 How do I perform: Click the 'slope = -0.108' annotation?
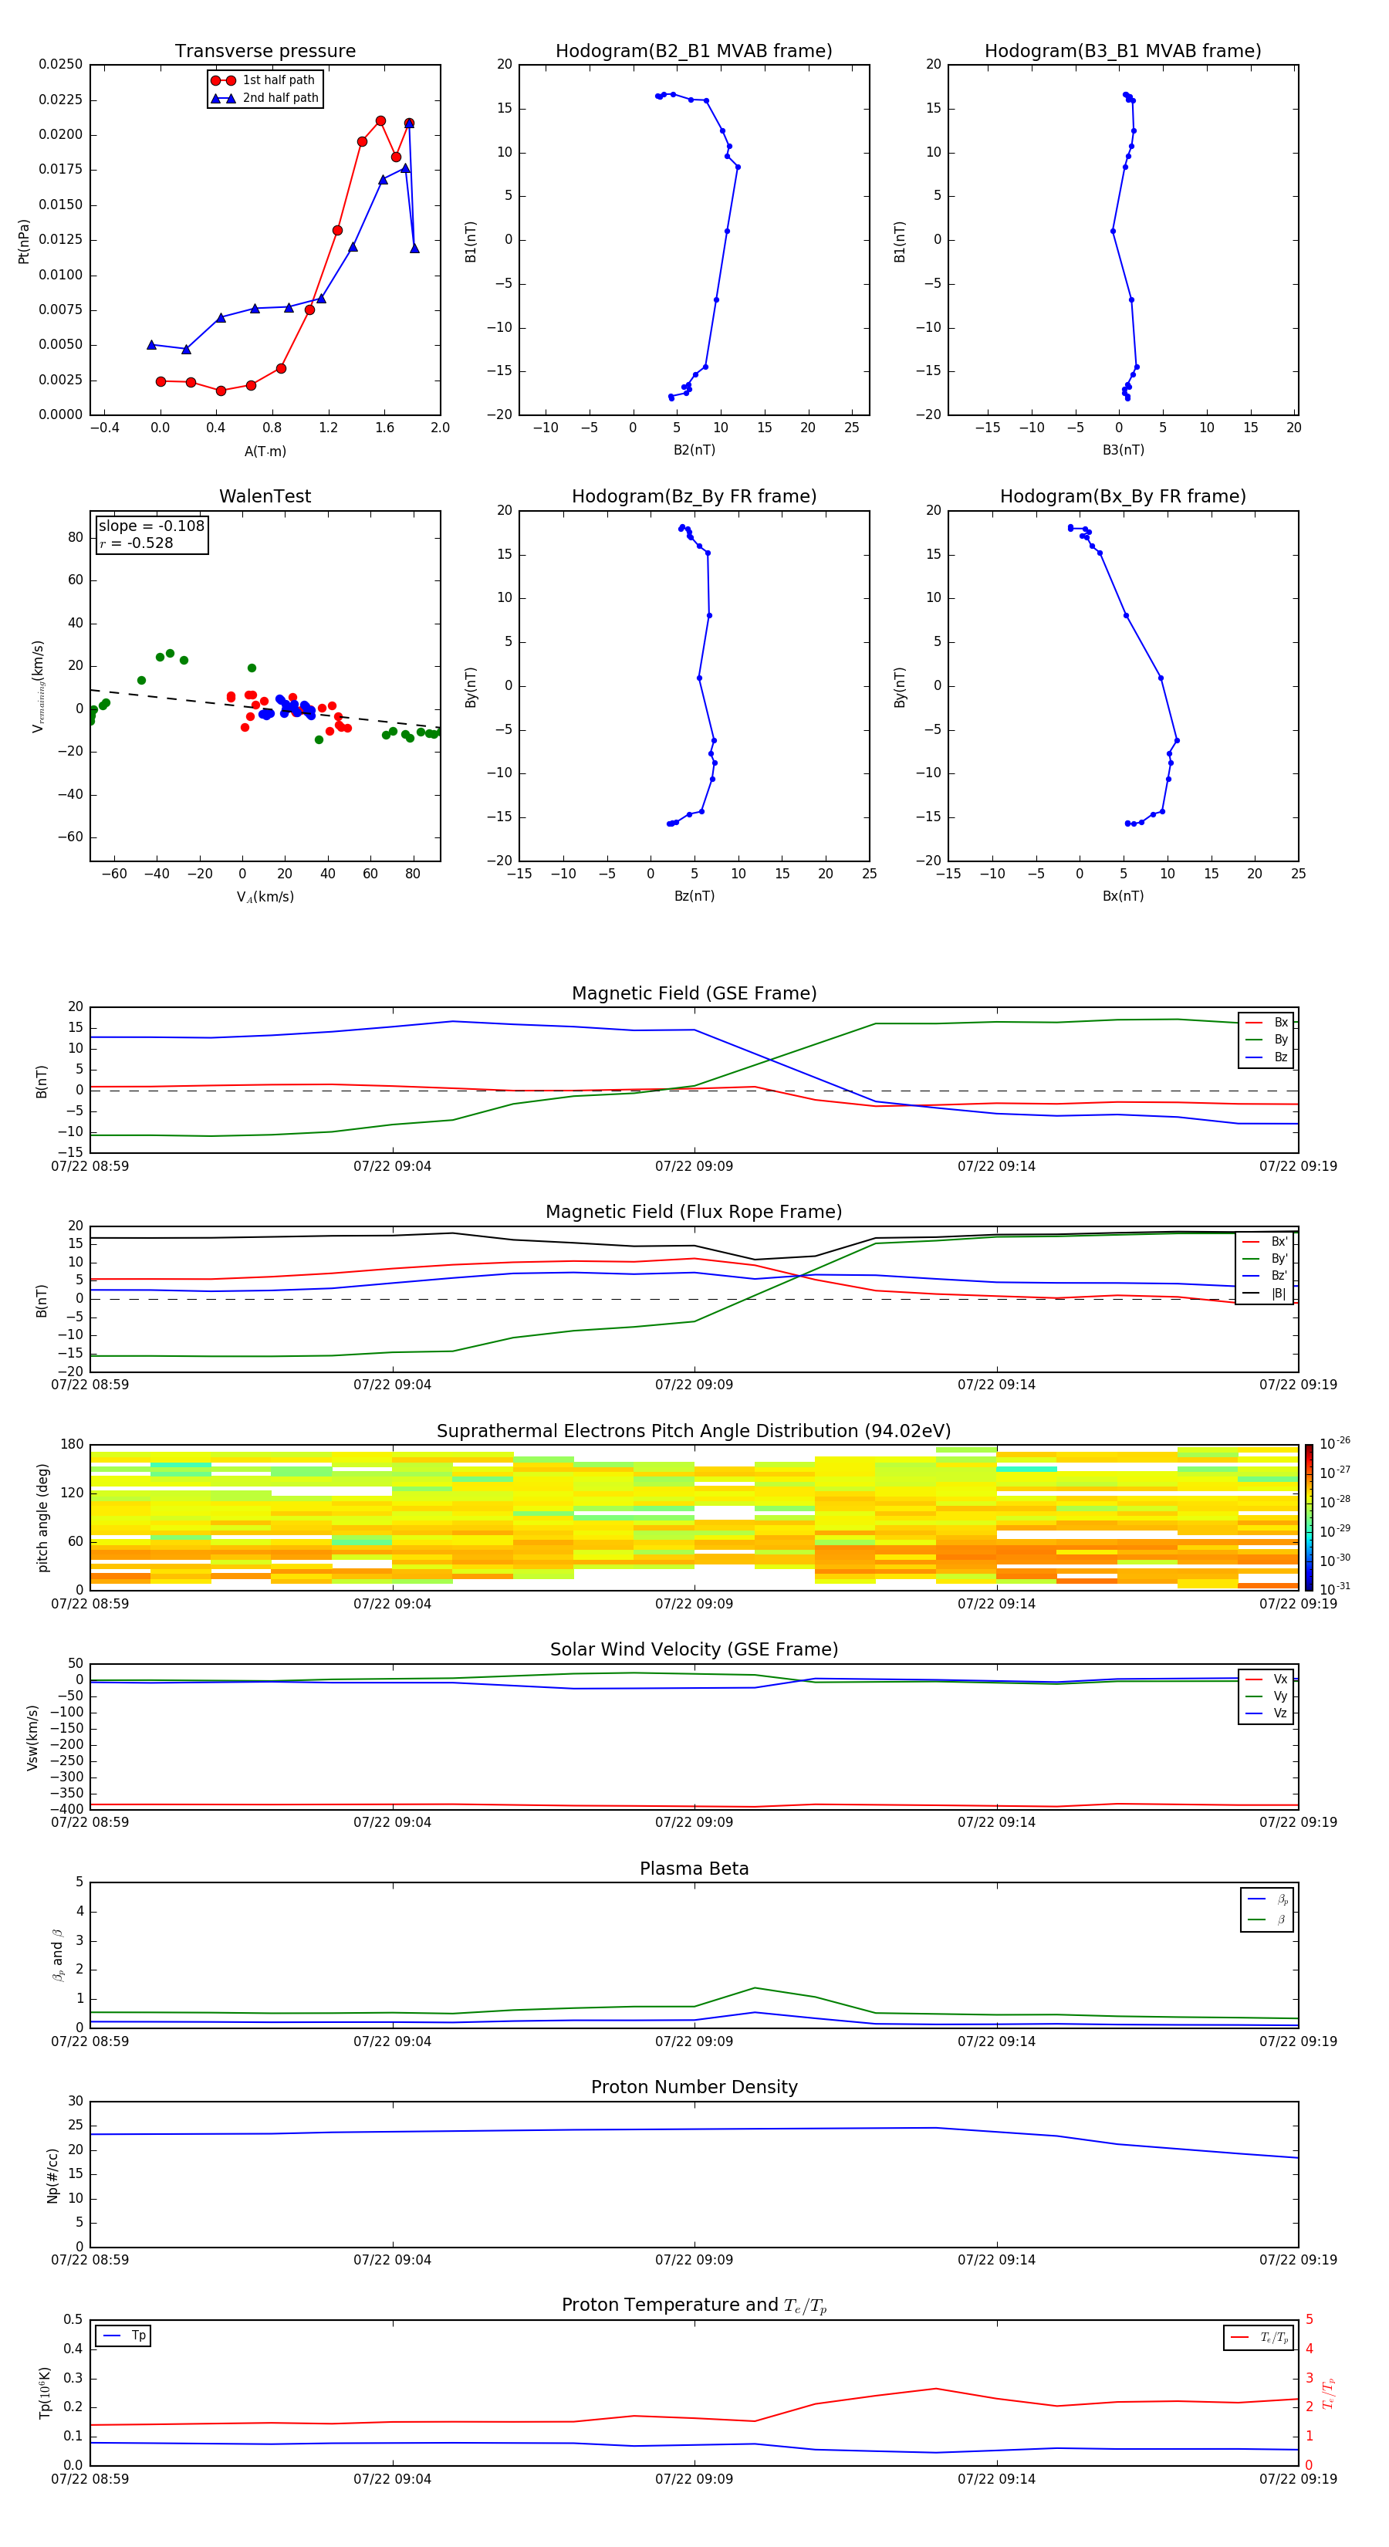tap(151, 526)
